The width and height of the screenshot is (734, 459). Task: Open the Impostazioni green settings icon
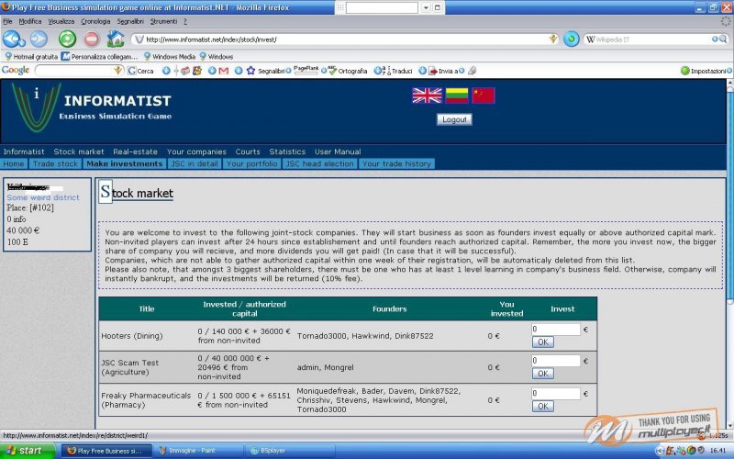click(685, 71)
